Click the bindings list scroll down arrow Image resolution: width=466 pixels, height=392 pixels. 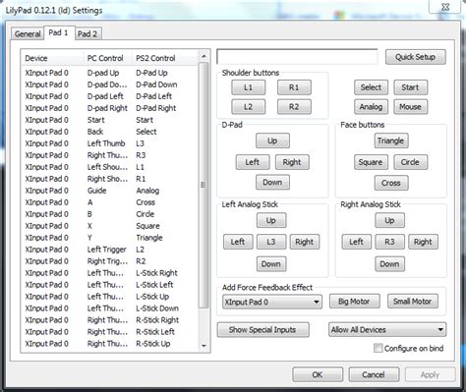[204, 346]
